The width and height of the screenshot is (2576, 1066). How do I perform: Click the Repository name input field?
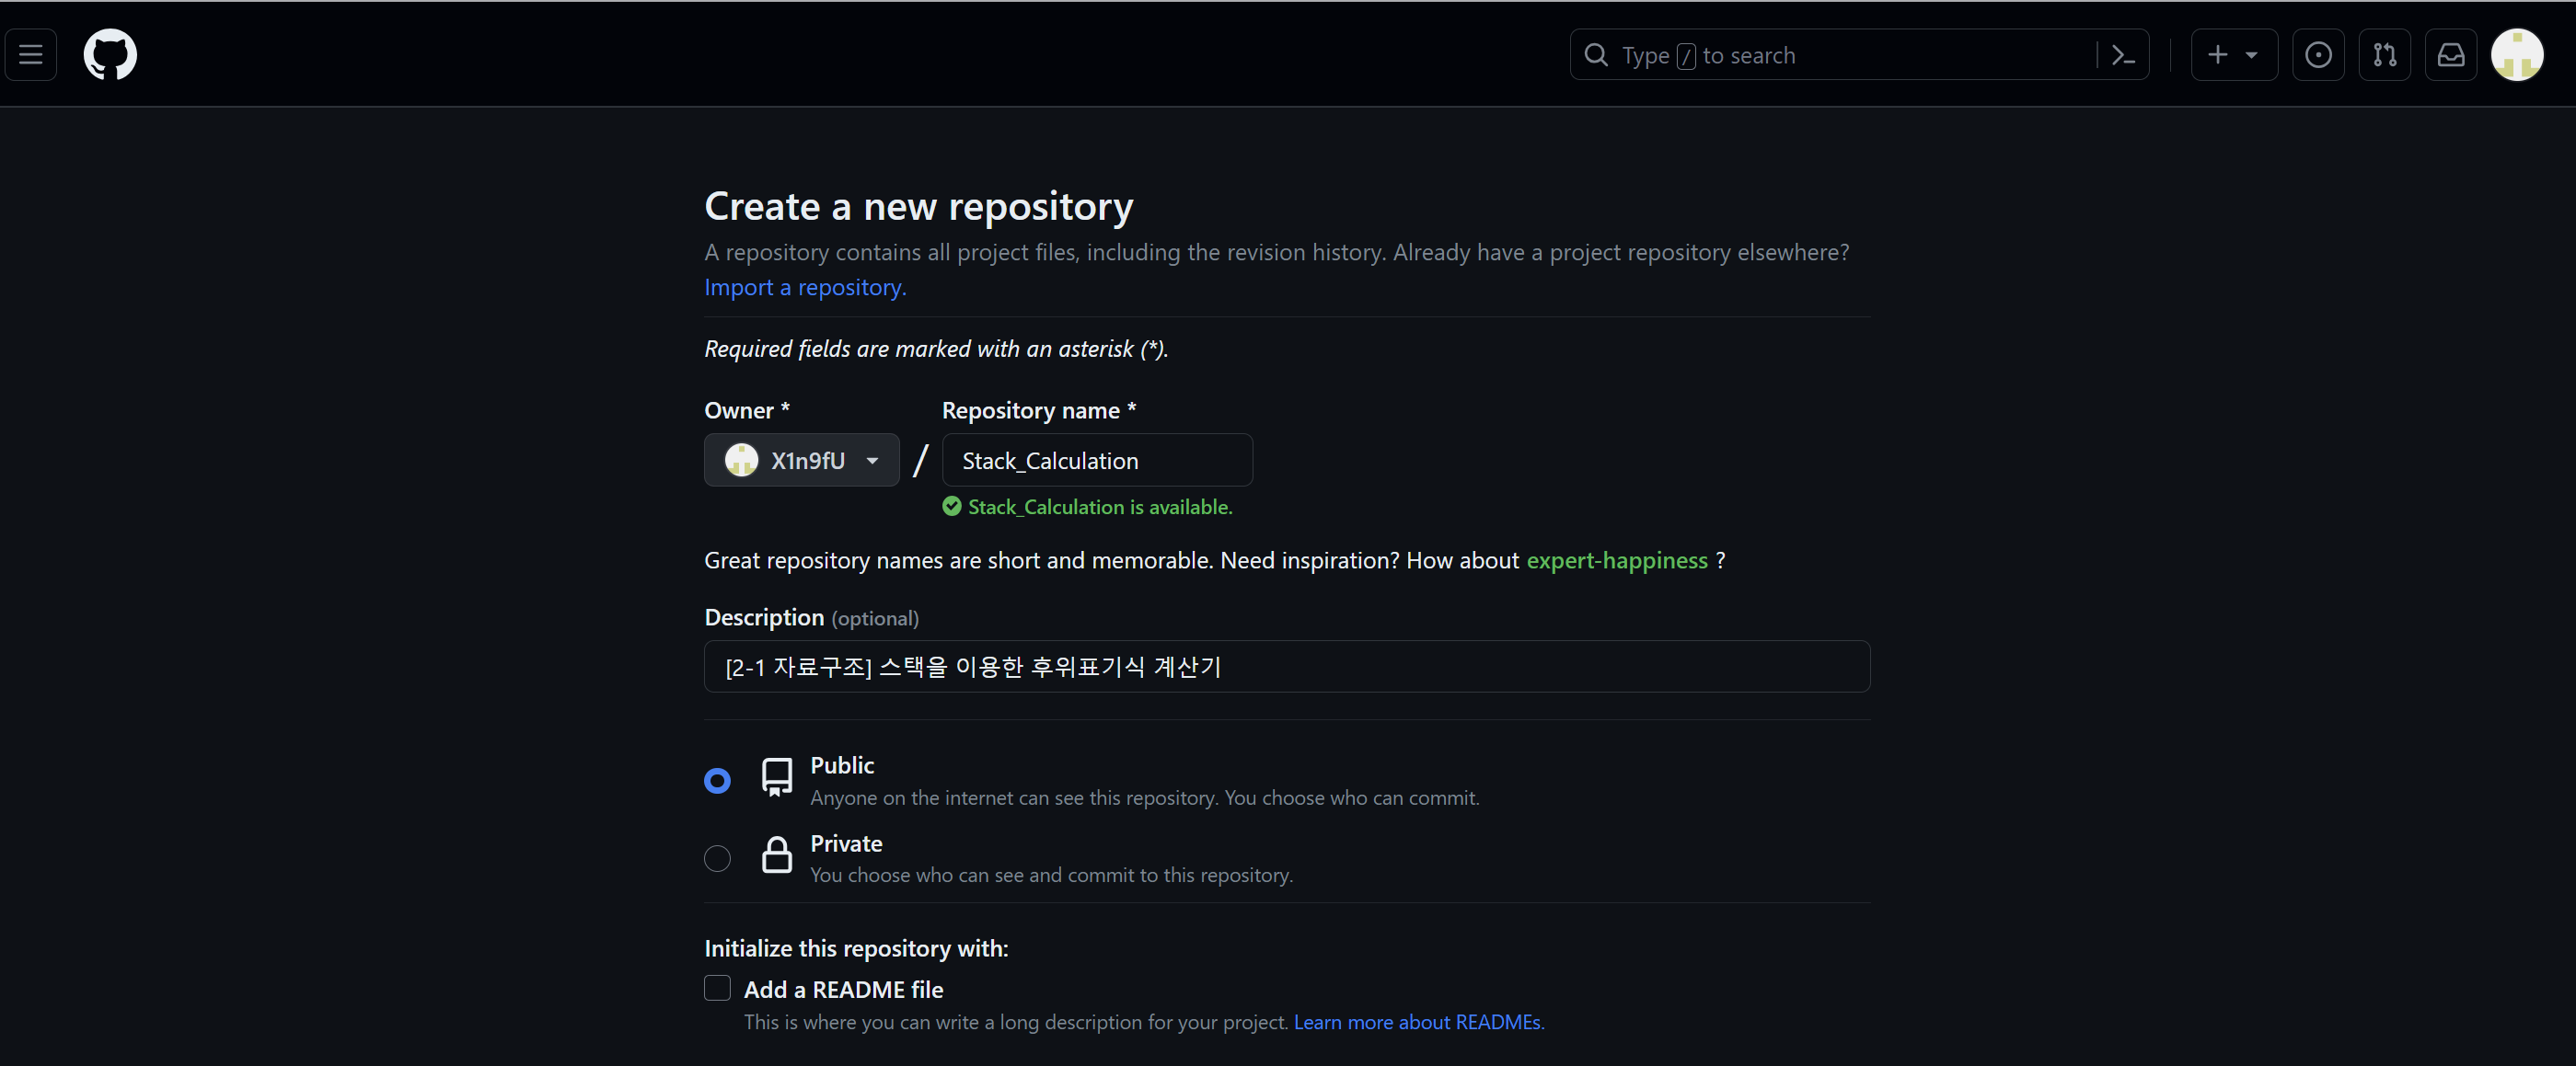coord(1096,461)
